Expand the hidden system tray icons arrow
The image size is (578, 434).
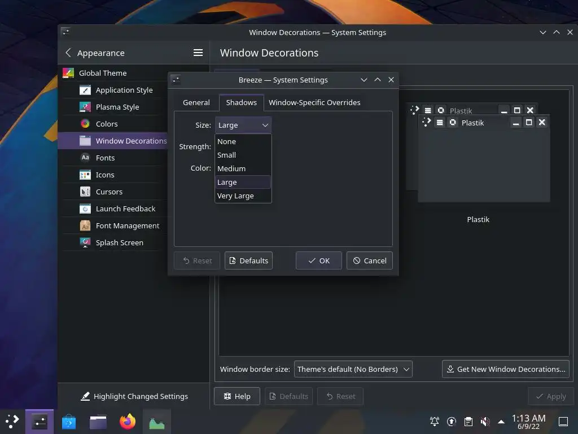(x=501, y=422)
